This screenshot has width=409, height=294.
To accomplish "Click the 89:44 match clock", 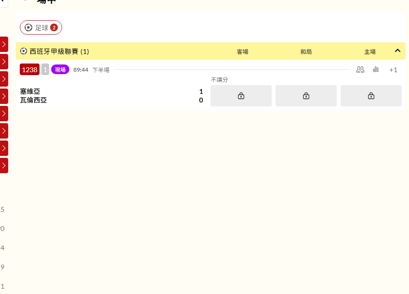I will (x=81, y=70).
